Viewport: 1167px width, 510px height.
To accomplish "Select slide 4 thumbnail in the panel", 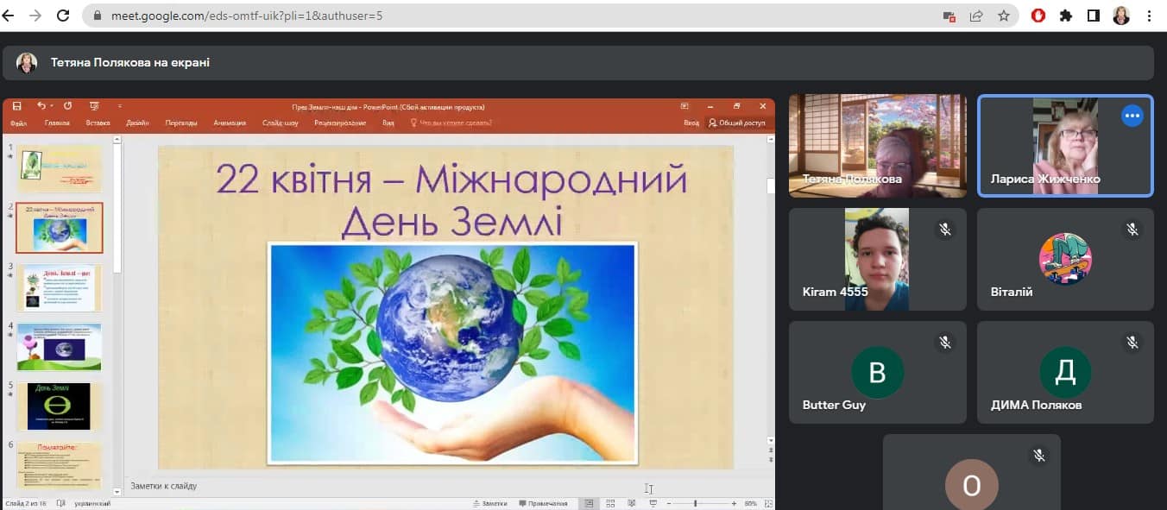I will [x=59, y=347].
